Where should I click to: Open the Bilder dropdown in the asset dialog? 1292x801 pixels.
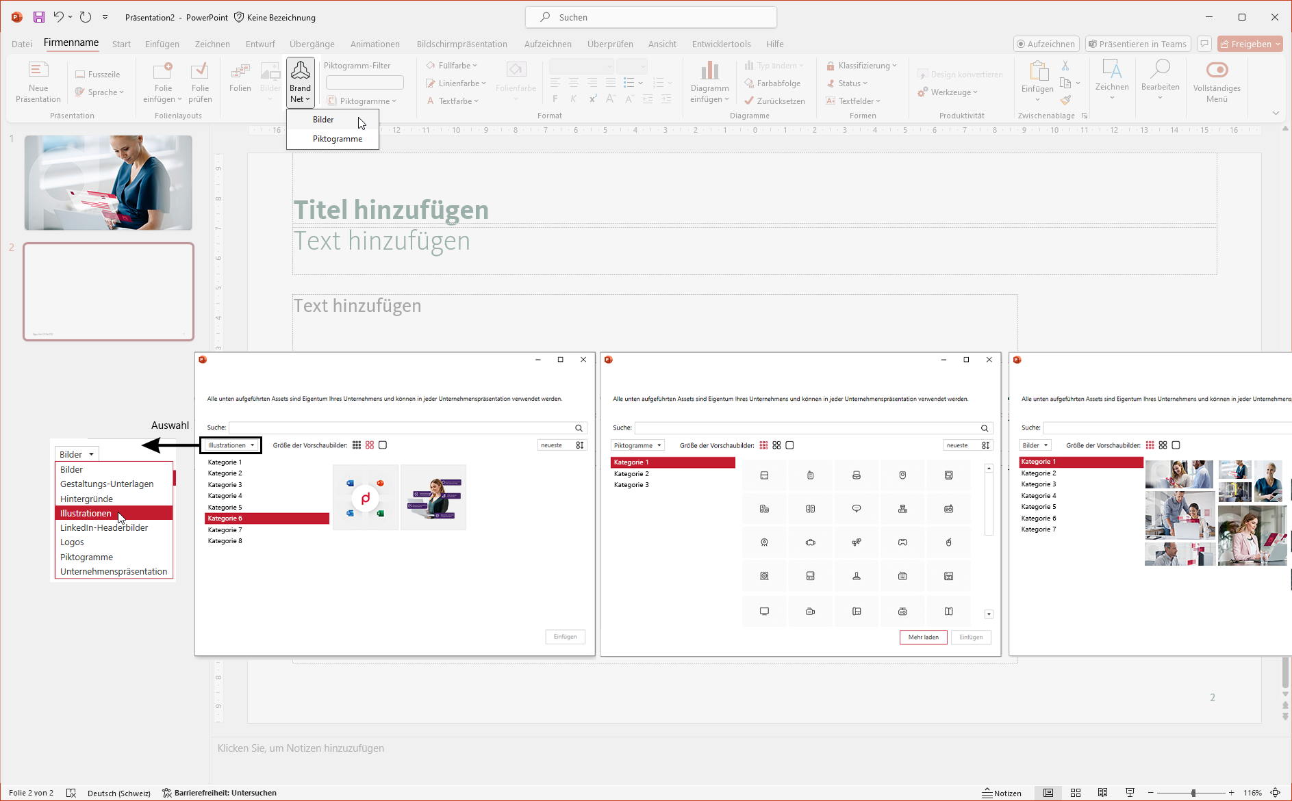(1035, 445)
